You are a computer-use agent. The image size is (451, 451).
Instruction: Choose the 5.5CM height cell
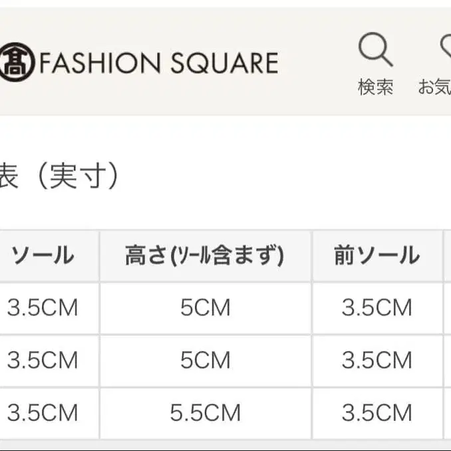coord(205,413)
